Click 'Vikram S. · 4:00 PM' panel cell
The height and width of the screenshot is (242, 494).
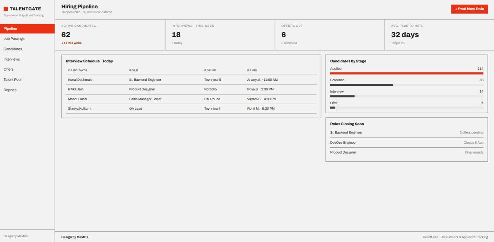pyautogui.click(x=262, y=99)
